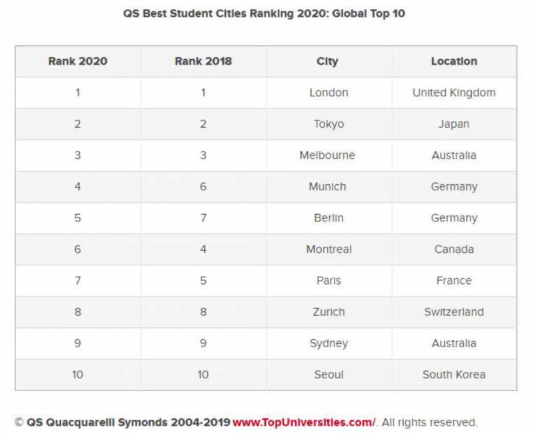The image size is (533, 433).
Task: Select the Seoul city cell
Action: (x=328, y=374)
